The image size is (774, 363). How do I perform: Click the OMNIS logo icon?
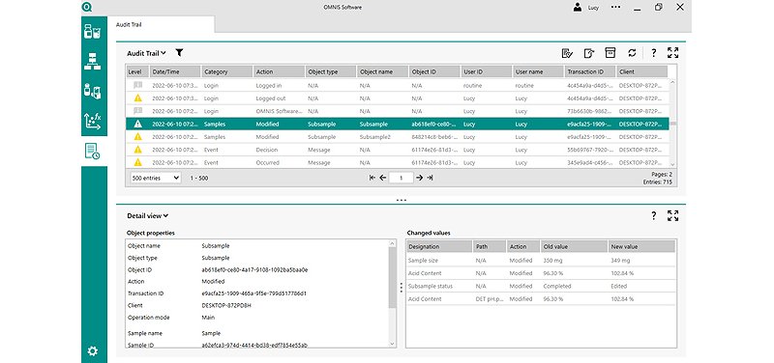pyautogui.click(x=88, y=7)
